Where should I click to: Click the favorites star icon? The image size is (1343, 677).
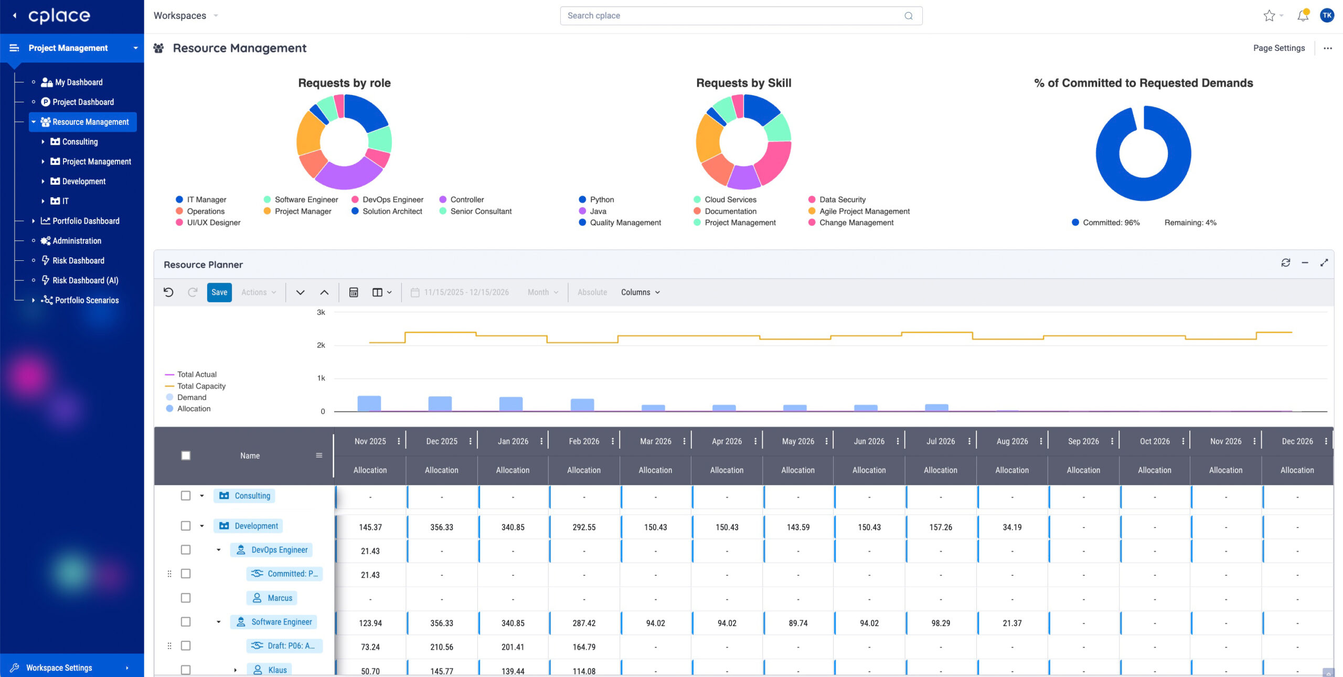point(1269,16)
